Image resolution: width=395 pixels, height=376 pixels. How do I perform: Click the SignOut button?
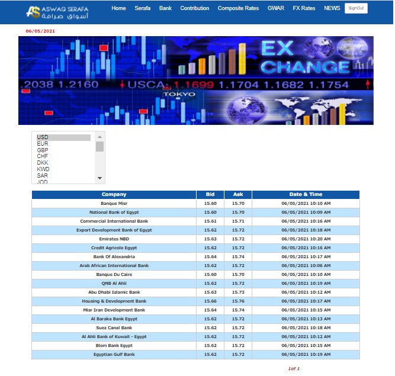click(x=356, y=8)
